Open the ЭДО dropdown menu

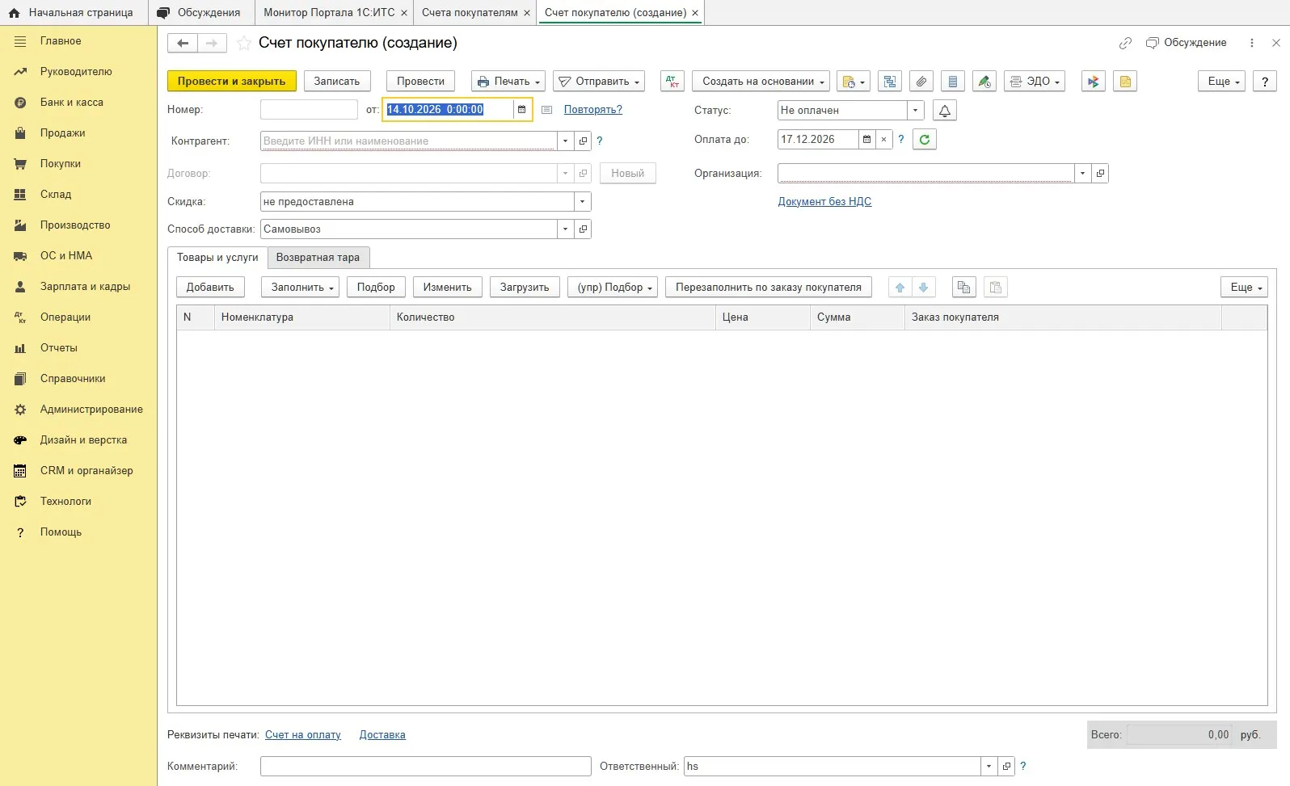[1035, 81]
